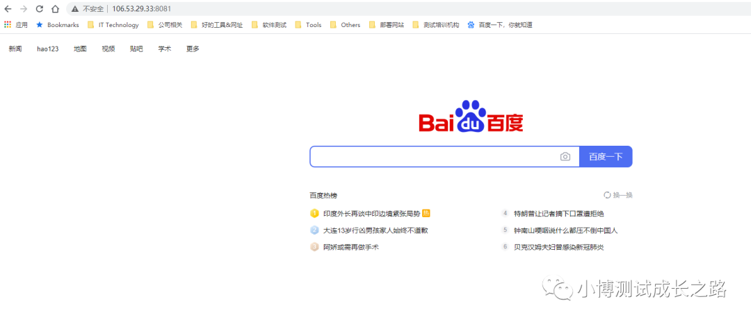Reload the page with the refresh icon
The height and width of the screenshot is (322, 751).
click(x=40, y=8)
